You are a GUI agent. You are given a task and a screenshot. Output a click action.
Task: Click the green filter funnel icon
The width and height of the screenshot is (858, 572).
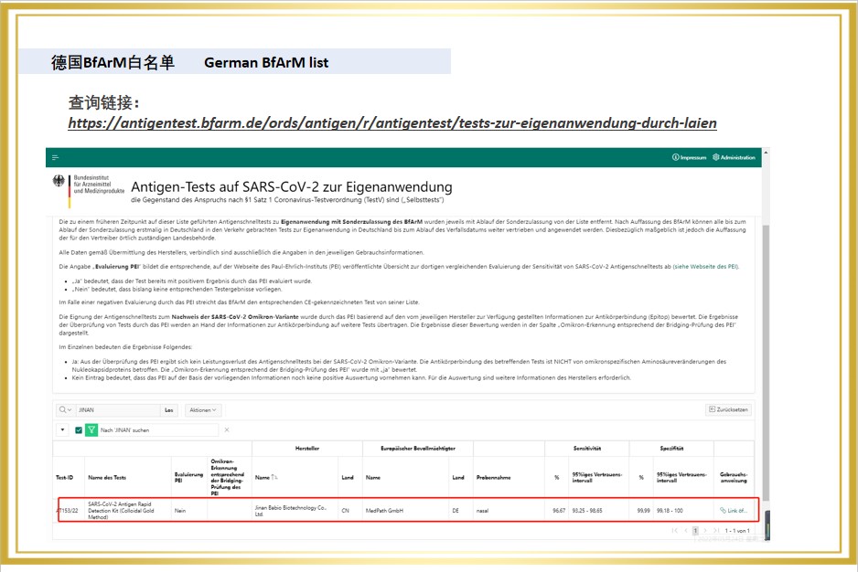pos(91,429)
